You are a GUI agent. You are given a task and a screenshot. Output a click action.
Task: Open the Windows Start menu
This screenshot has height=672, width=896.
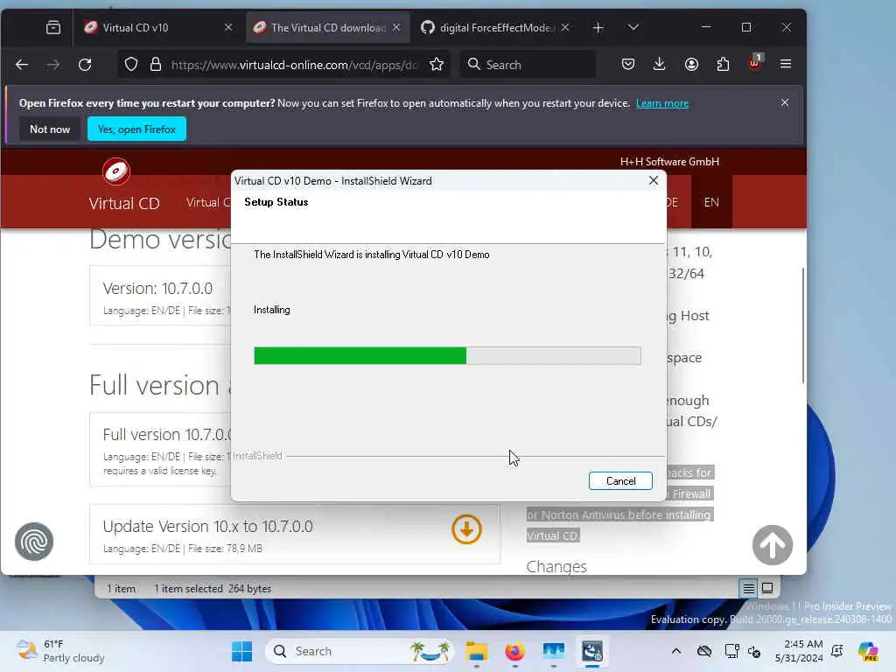pyautogui.click(x=241, y=651)
